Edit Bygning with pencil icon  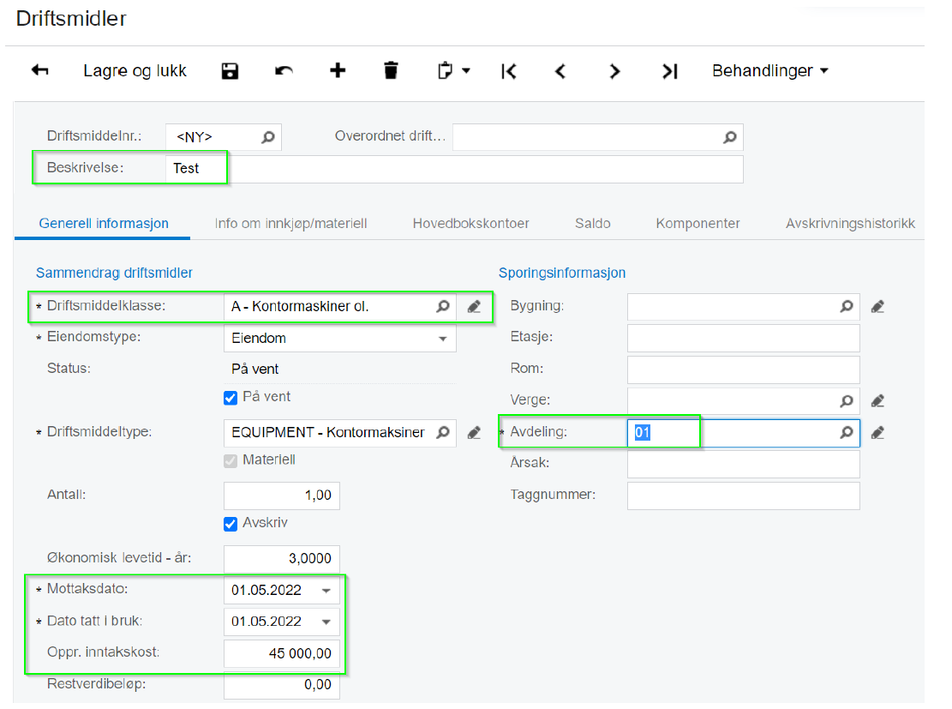[877, 307]
